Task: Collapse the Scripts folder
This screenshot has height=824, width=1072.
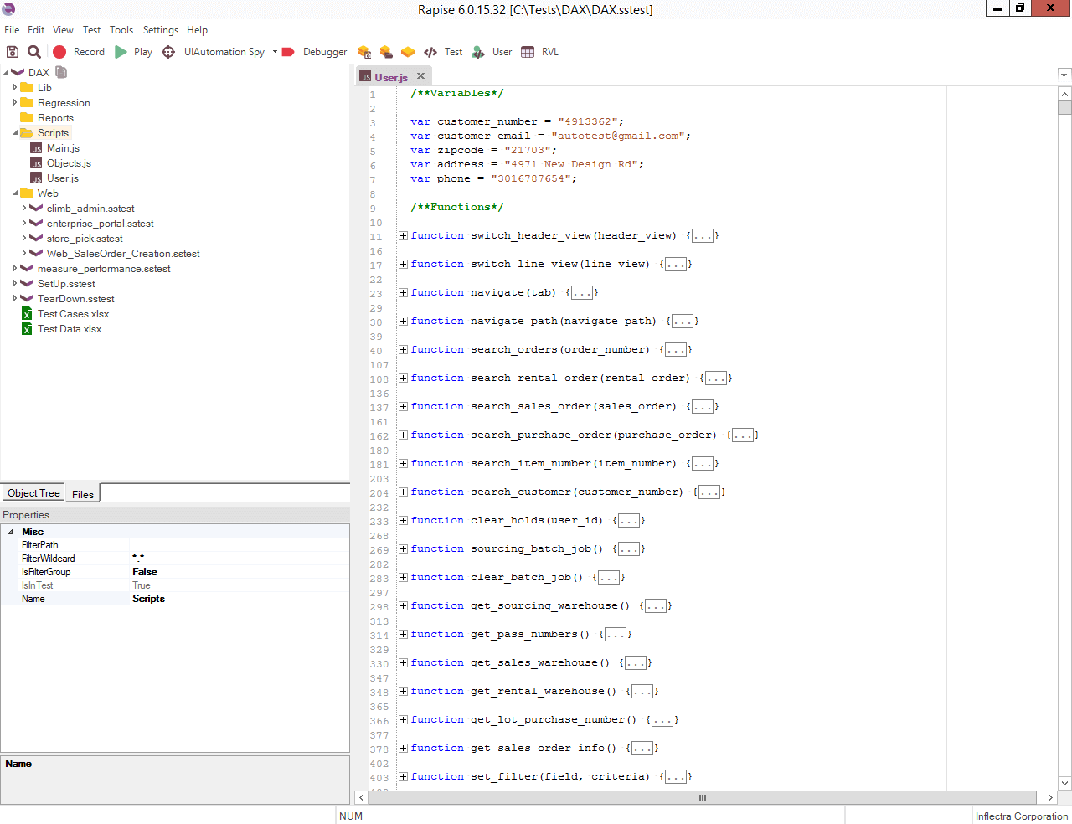Action: (15, 133)
